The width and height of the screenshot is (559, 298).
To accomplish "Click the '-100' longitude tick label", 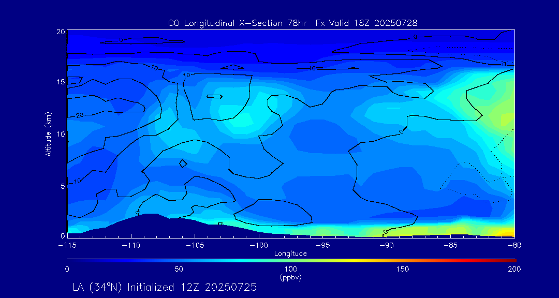I will click(x=259, y=246).
